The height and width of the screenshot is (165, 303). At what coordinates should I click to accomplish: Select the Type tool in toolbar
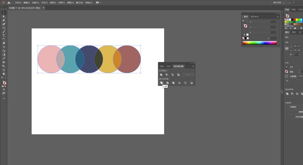tap(4, 36)
